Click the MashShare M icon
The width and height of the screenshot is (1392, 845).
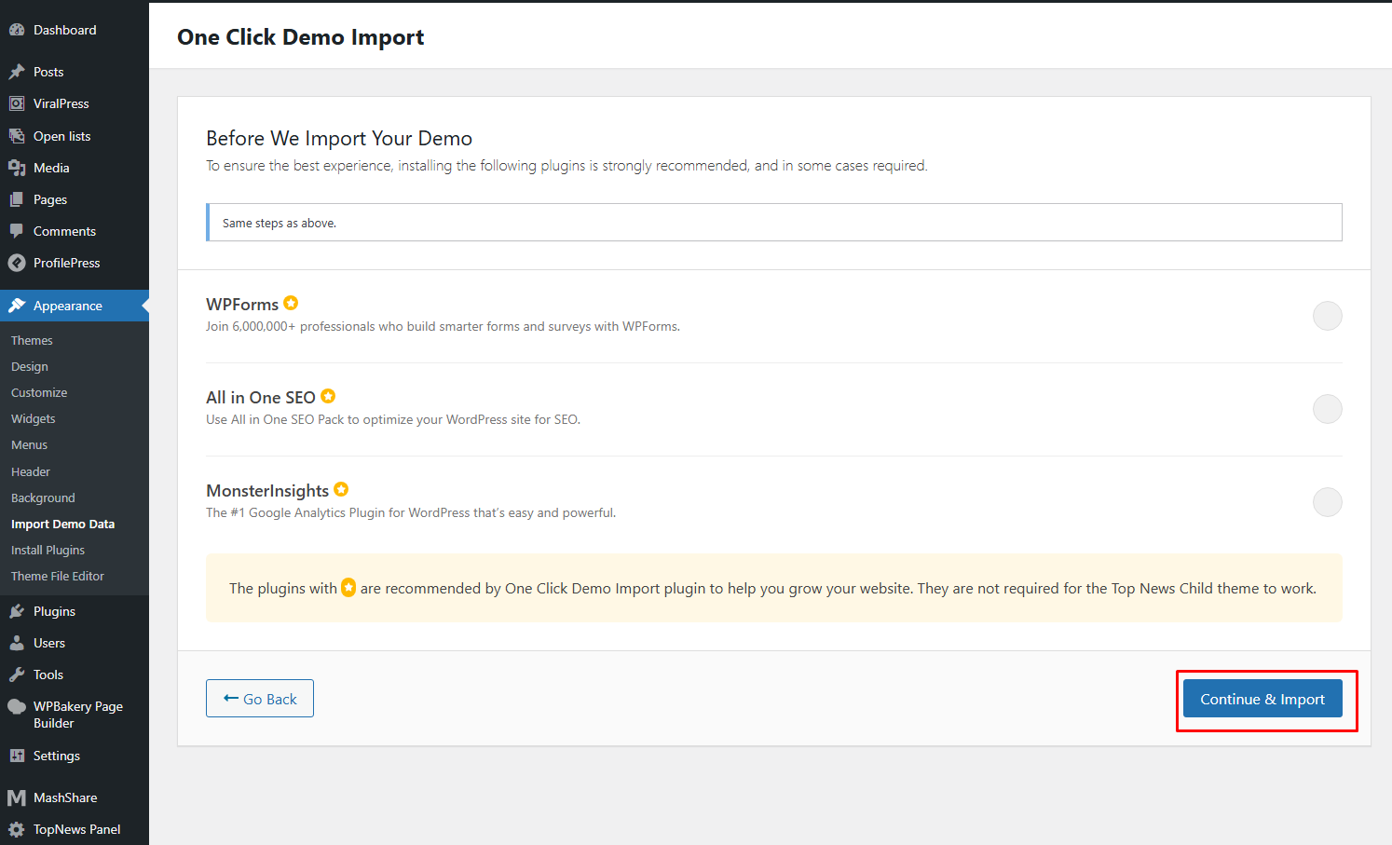[17, 797]
